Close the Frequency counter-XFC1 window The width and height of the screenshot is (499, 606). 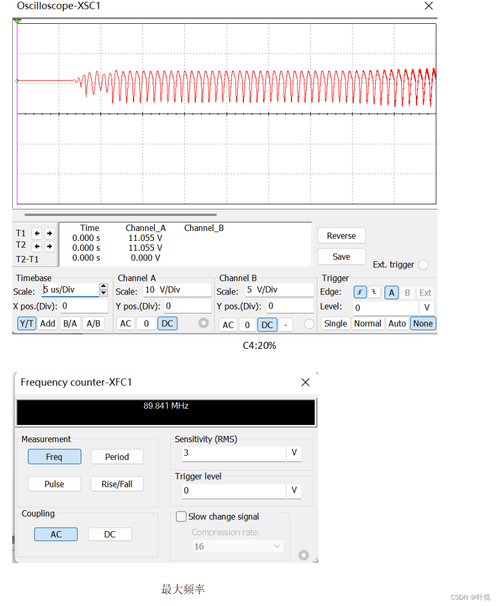click(x=305, y=382)
